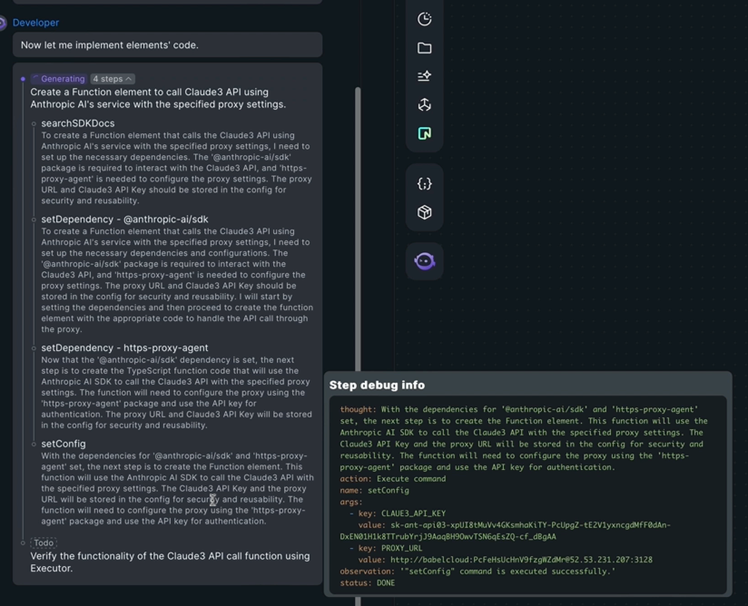Open the history clock icon in sidebar

tap(424, 19)
